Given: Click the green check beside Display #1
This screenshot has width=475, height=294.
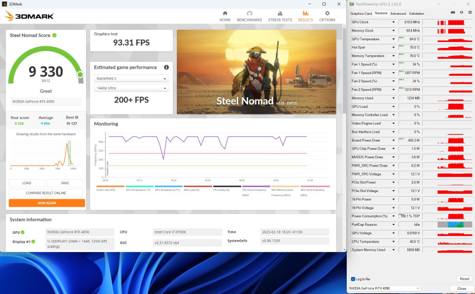Looking at the screenshot, I should coord(33,241).
